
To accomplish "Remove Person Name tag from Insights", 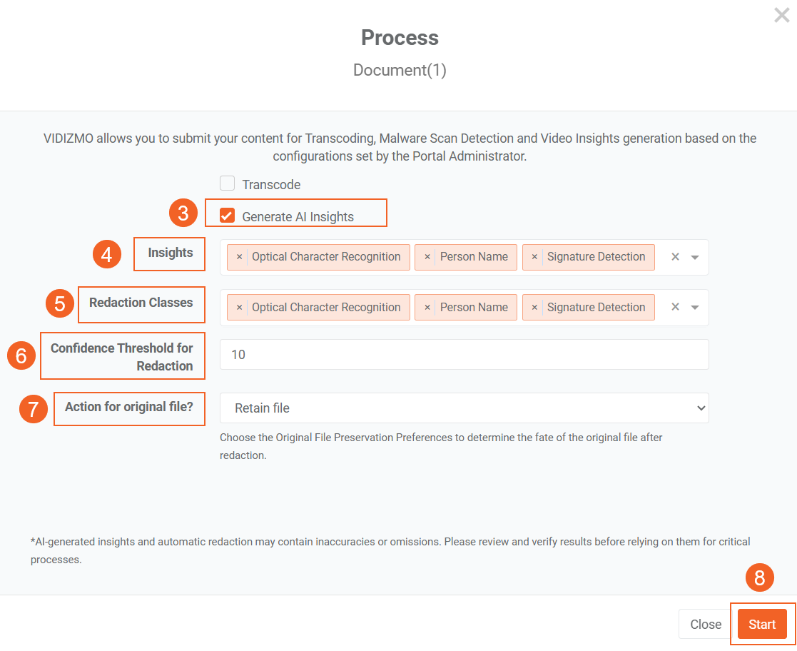I will (x=427, y=257).
